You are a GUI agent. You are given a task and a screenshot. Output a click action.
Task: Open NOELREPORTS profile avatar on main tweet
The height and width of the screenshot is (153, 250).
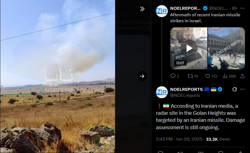tap(162, 92)
